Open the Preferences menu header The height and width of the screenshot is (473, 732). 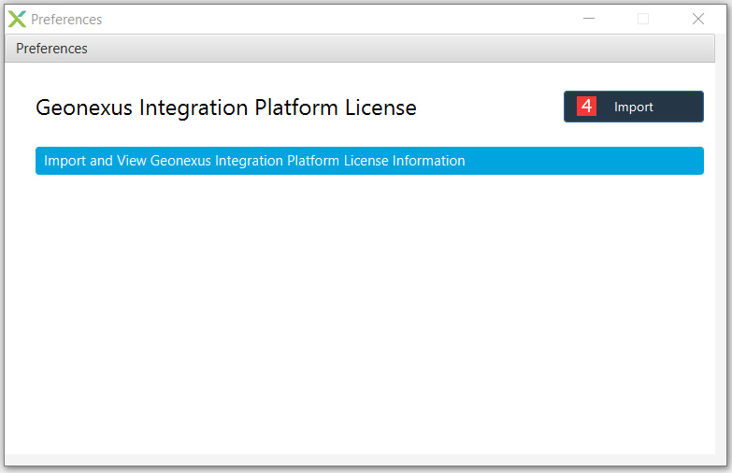click(x=51, y=49)
